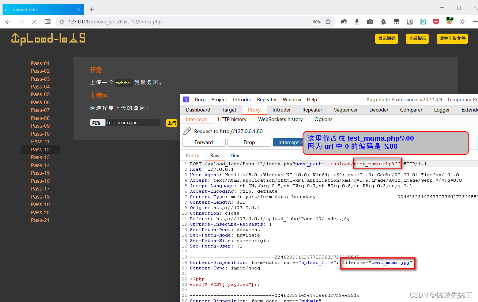Open Pass-01 in the sidebar

[40, 63]
